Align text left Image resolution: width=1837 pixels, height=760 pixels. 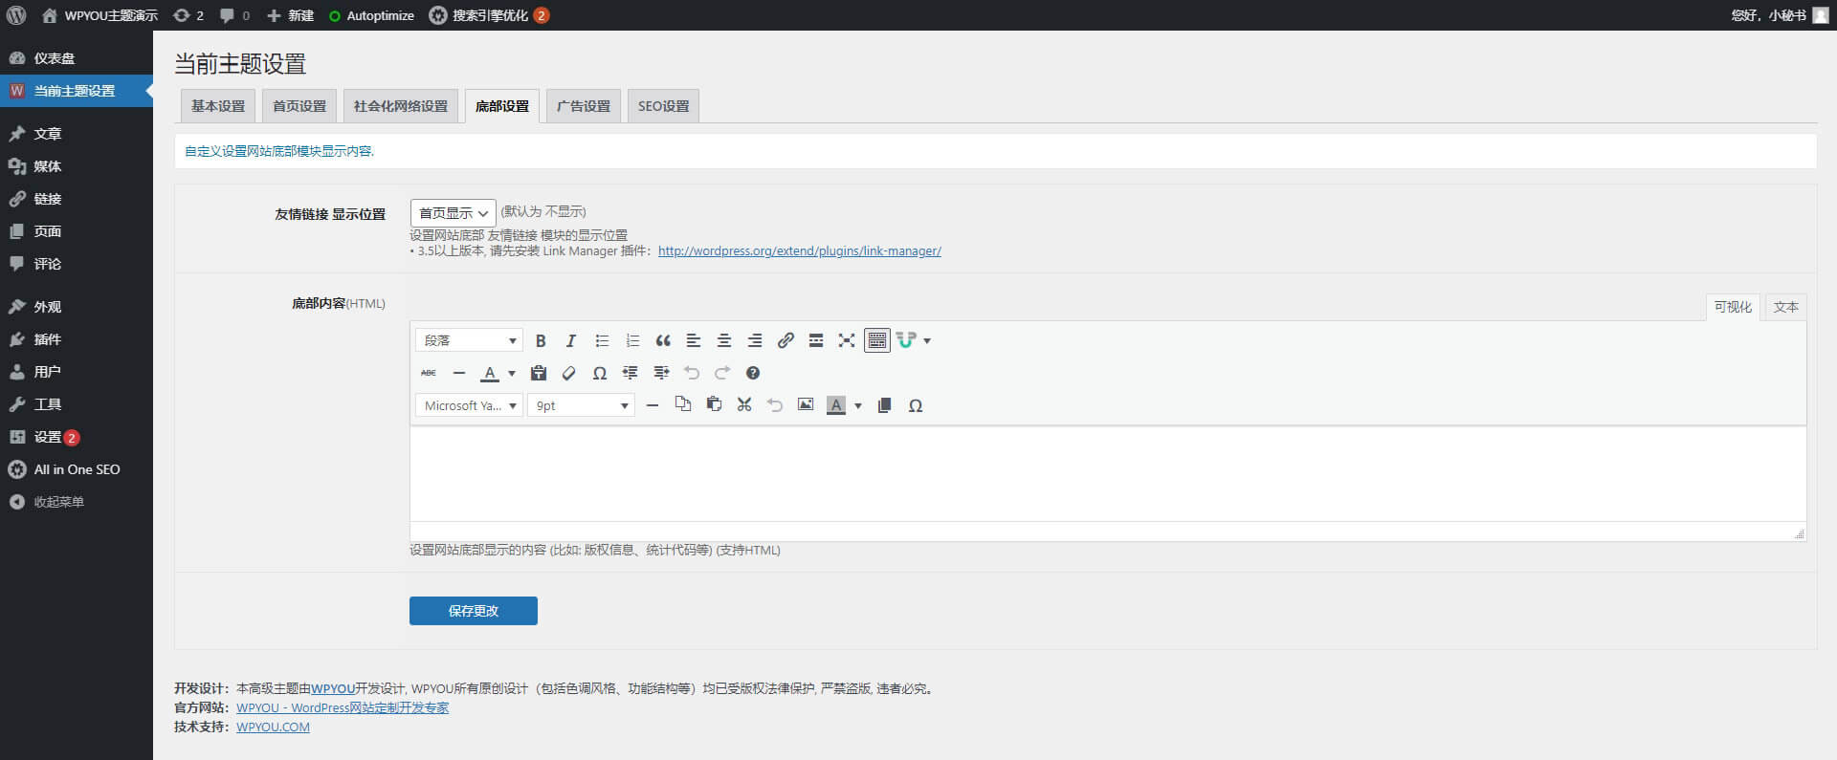point(694,340)
